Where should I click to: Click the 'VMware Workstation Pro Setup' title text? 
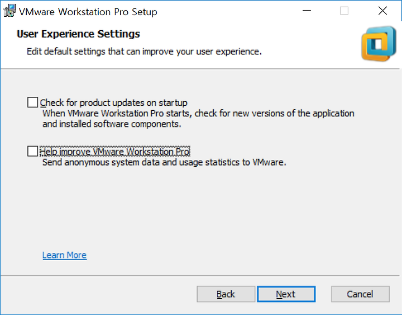coord(88,12)
